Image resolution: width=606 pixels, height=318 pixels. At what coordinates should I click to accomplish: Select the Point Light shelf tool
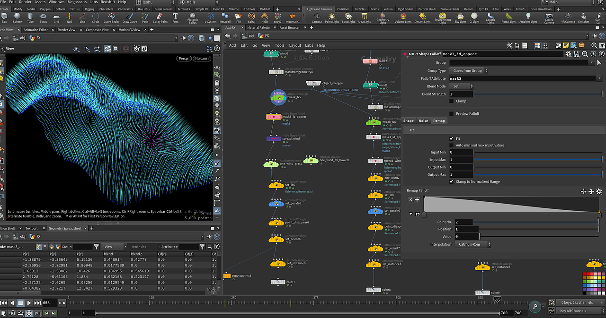(x=331, y=18)
